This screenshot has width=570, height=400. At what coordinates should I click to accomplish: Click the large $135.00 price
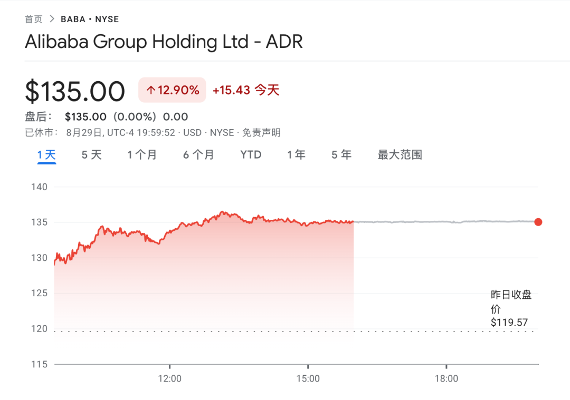pos(75,92)
